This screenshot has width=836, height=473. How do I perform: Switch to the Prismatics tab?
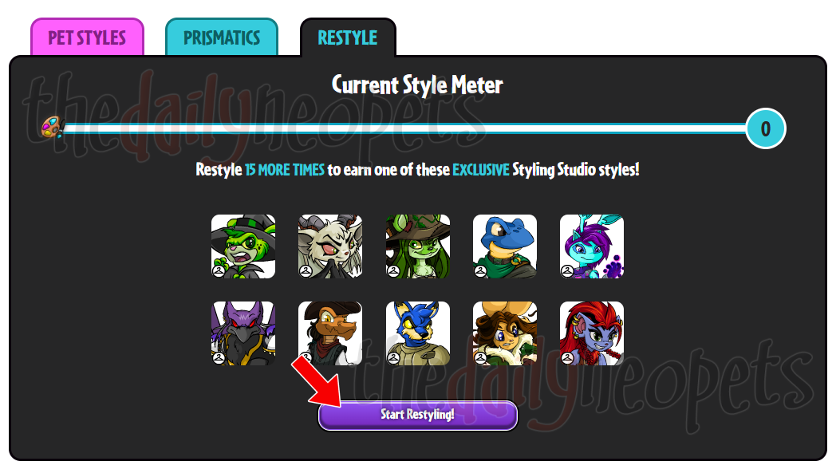[222, 37]
